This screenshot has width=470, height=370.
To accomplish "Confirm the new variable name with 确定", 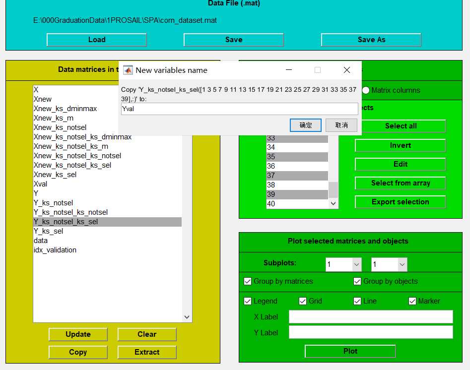I will click(x=305, y=125).
